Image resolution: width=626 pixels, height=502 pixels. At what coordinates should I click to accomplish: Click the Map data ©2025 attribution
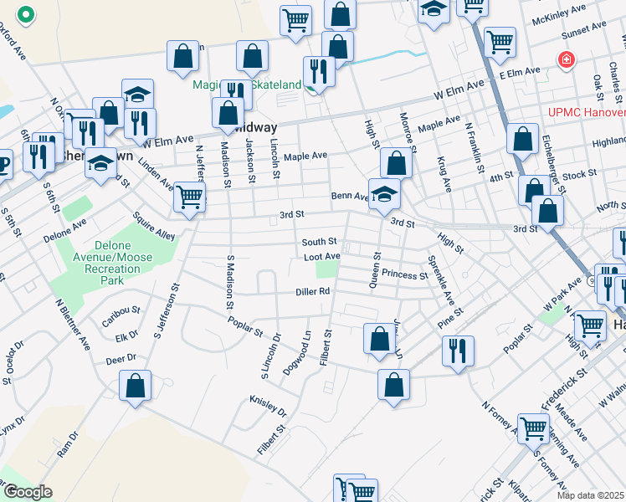click(590, 495)
